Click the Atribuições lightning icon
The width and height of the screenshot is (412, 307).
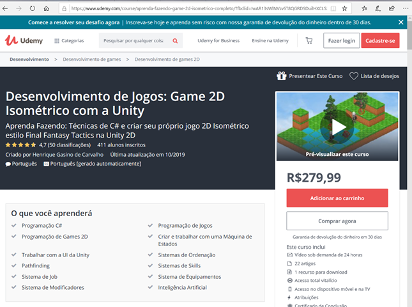pos(289,297)
